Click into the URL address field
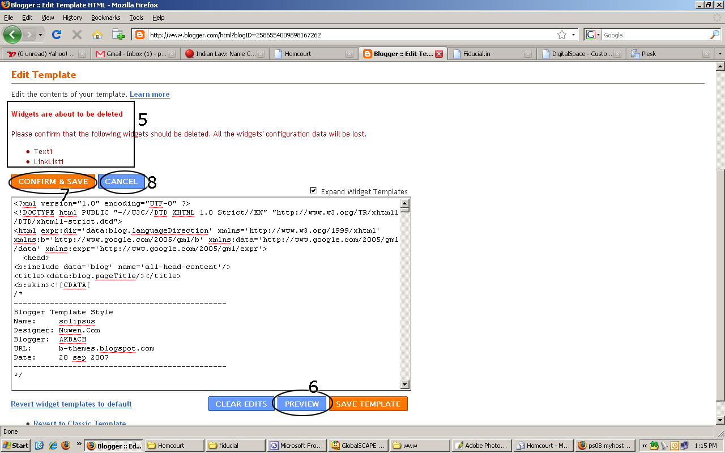 pos(351,35)
